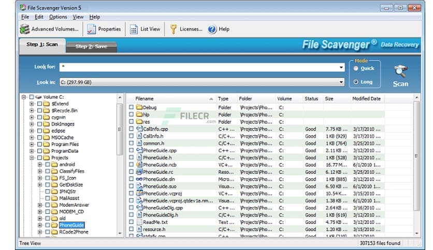Click the Scan magnifier icon
This screenshot has width=433, height=250.
tap(401, 71)
